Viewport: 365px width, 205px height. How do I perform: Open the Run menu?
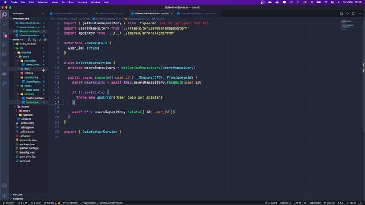[71, 2]
